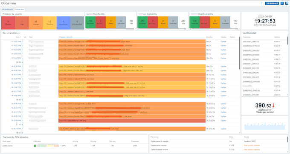Open the light blue graph widget

point(265,125)
